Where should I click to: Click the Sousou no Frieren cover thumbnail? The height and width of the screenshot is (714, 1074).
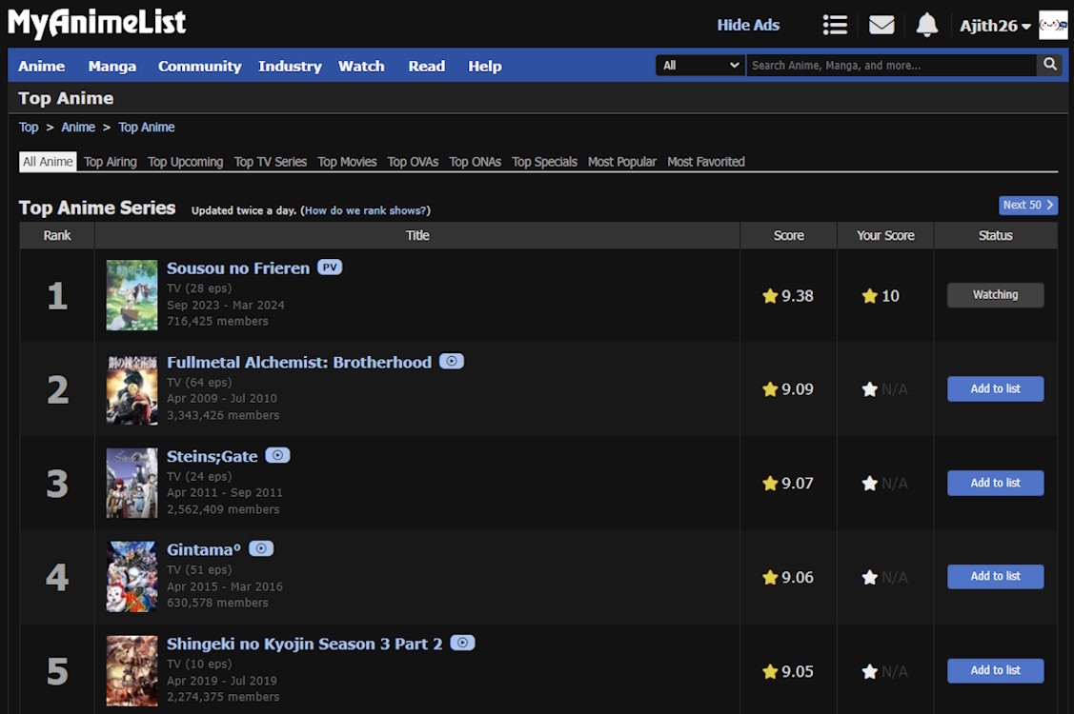pos(132,295)
